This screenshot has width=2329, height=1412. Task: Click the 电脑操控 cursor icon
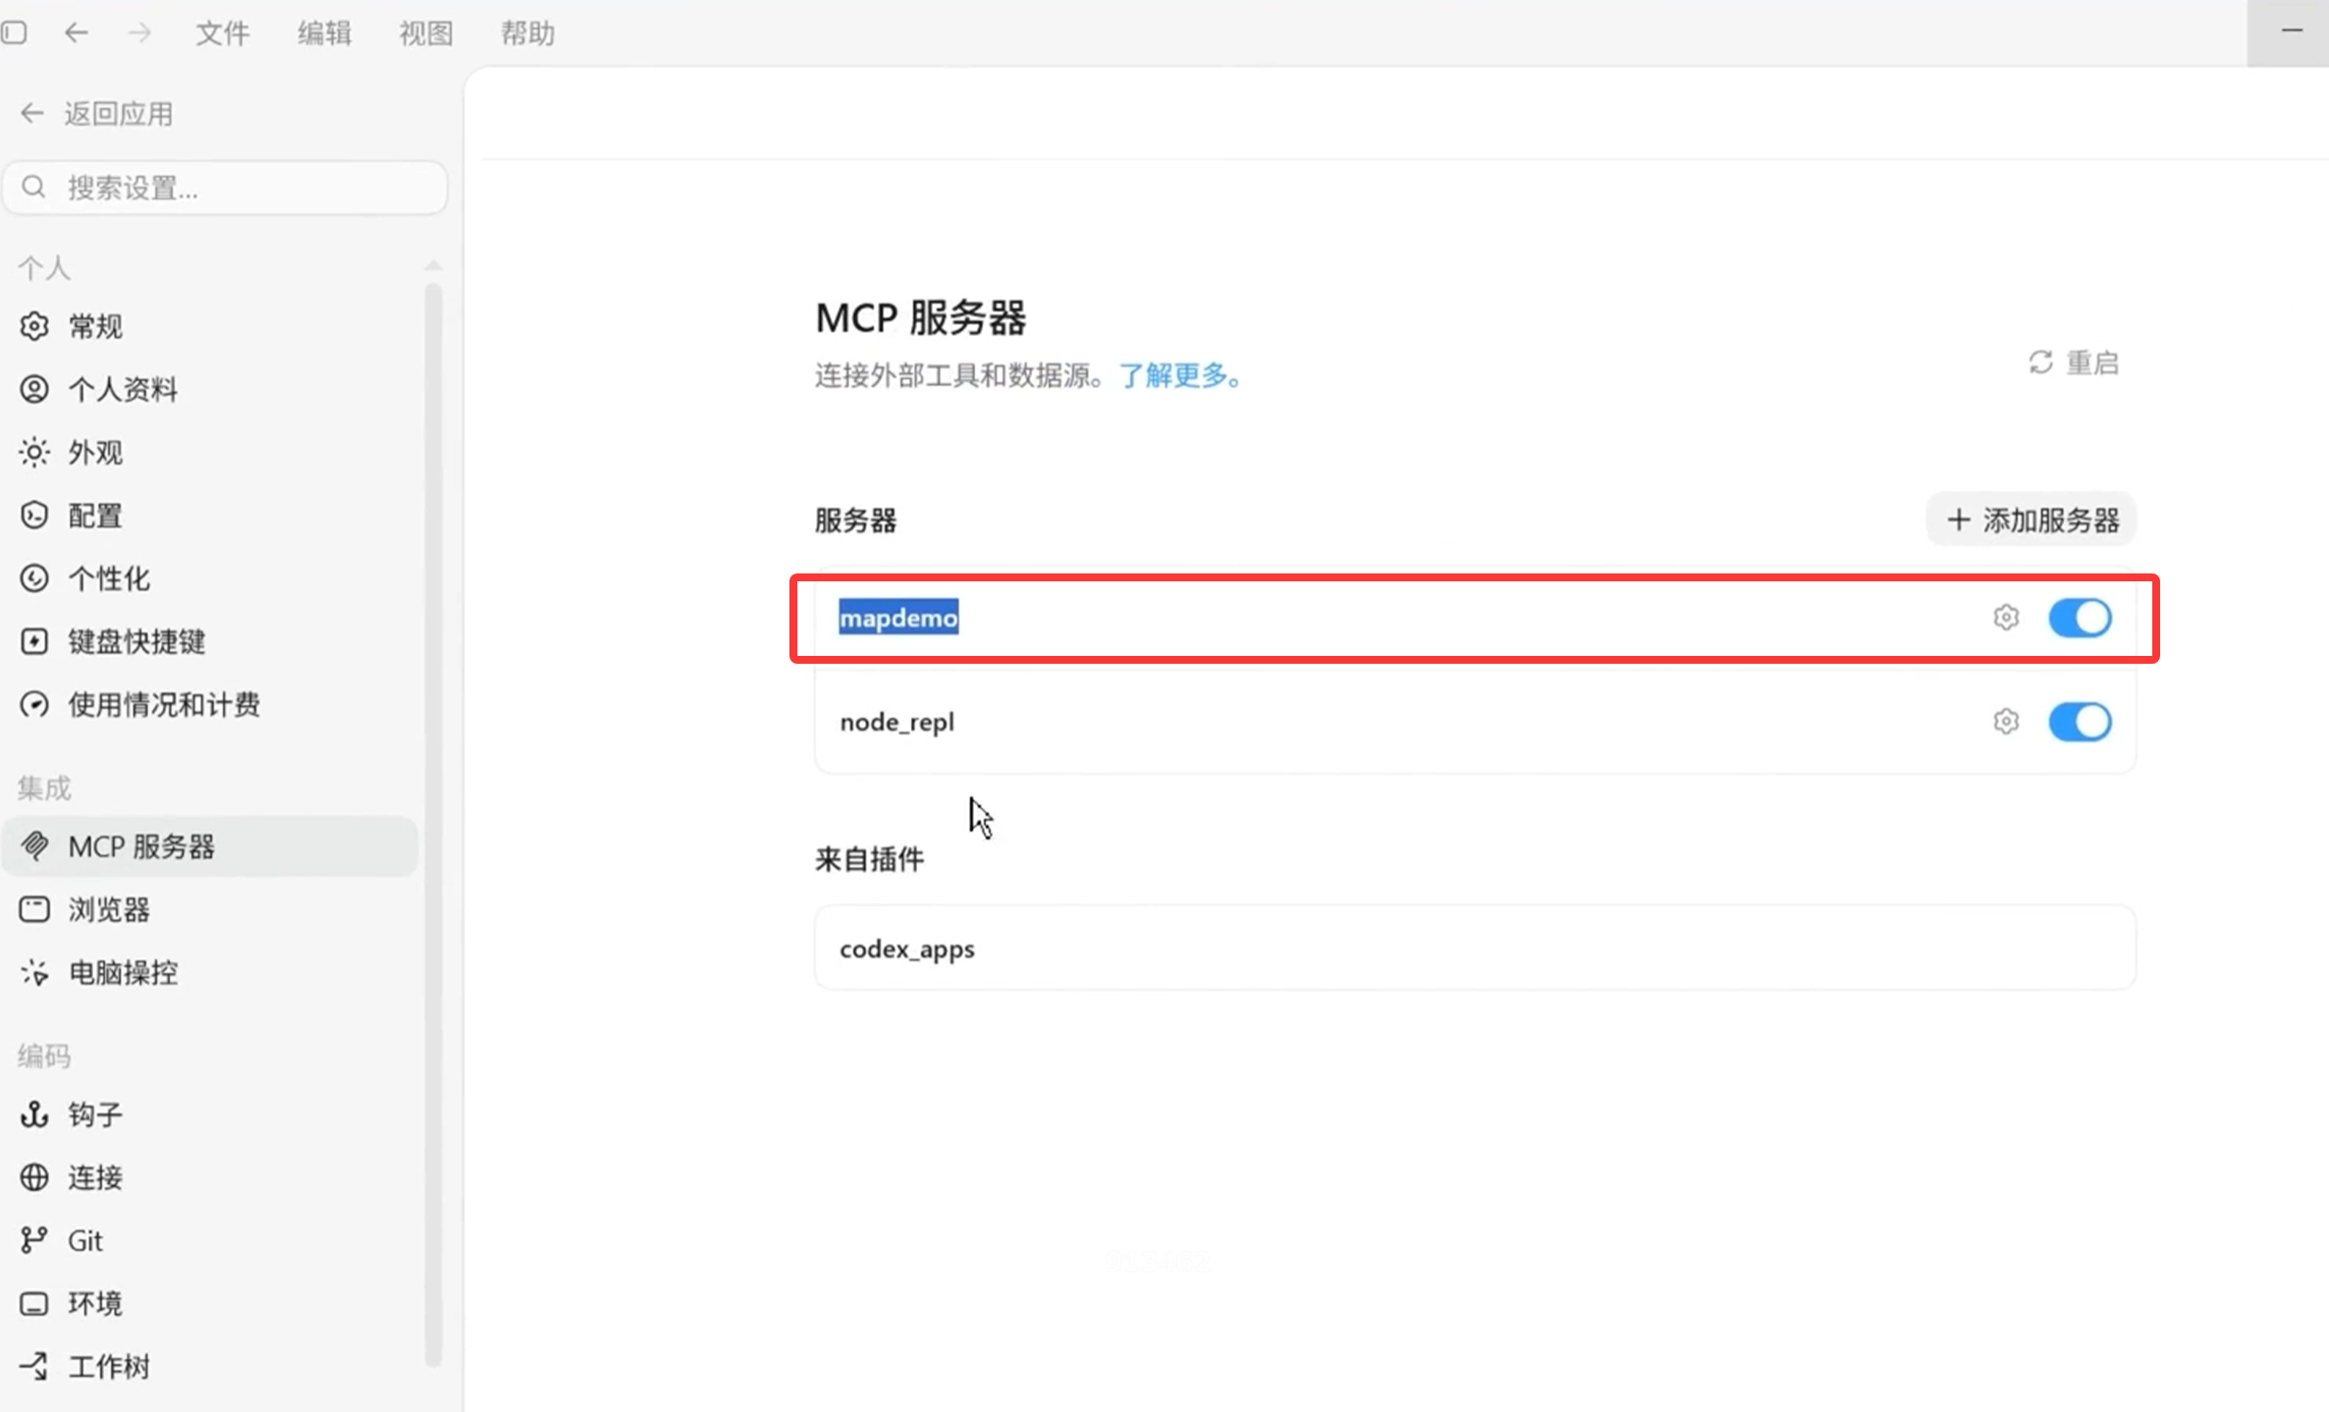pyautogui.click(x=34, y=972)
